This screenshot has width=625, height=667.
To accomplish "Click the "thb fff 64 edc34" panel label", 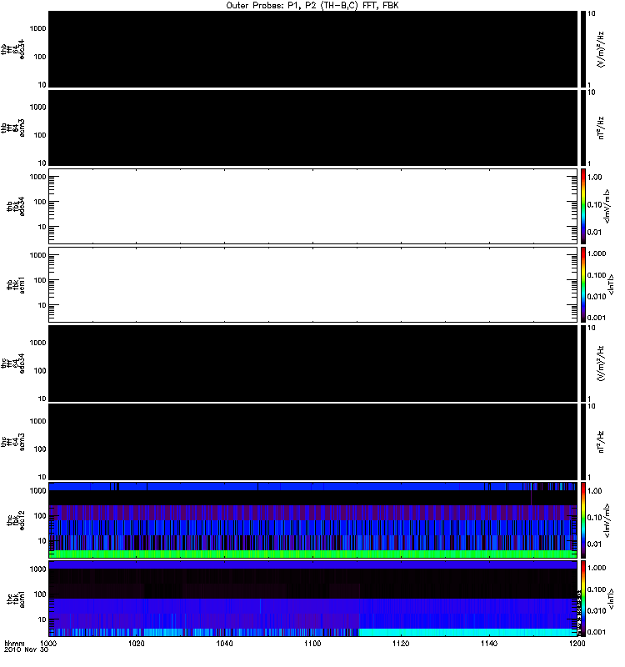I will pos(12,49).
